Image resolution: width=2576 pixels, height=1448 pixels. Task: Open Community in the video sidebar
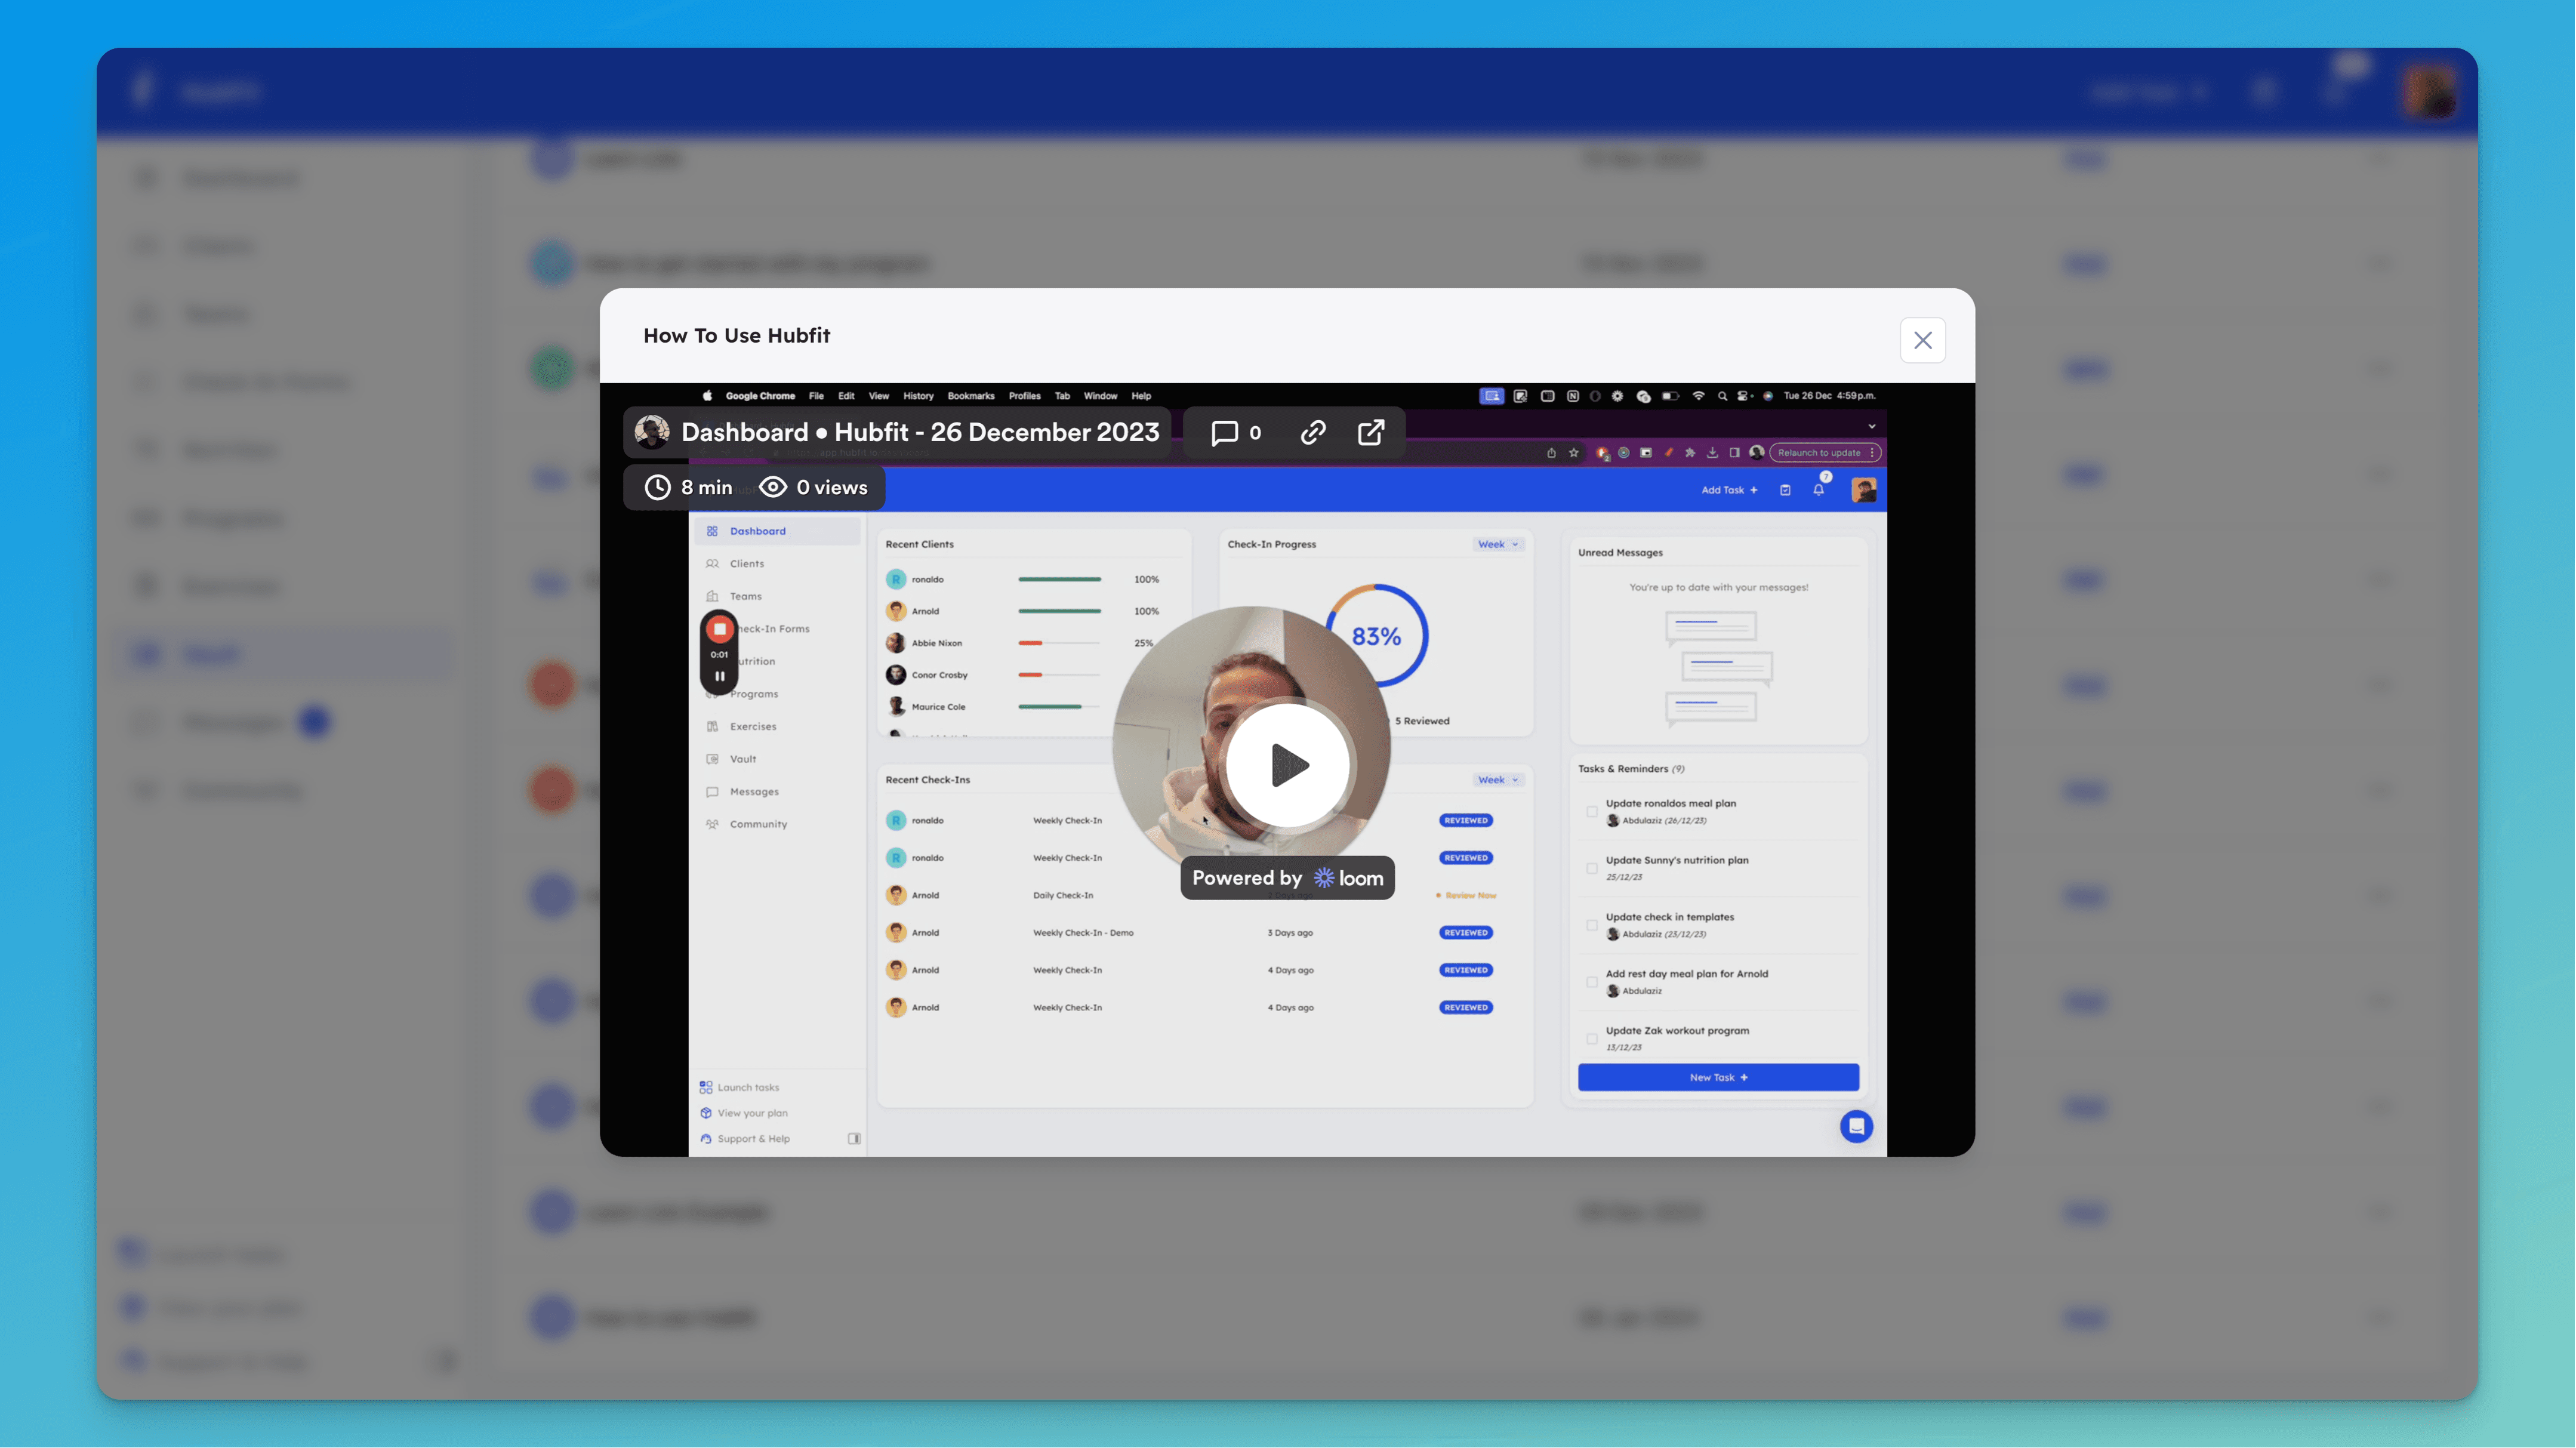click(x=757, y=825)
